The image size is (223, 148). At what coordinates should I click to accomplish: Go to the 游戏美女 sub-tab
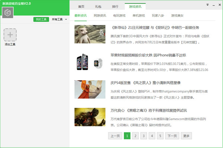tap(177, 16)
